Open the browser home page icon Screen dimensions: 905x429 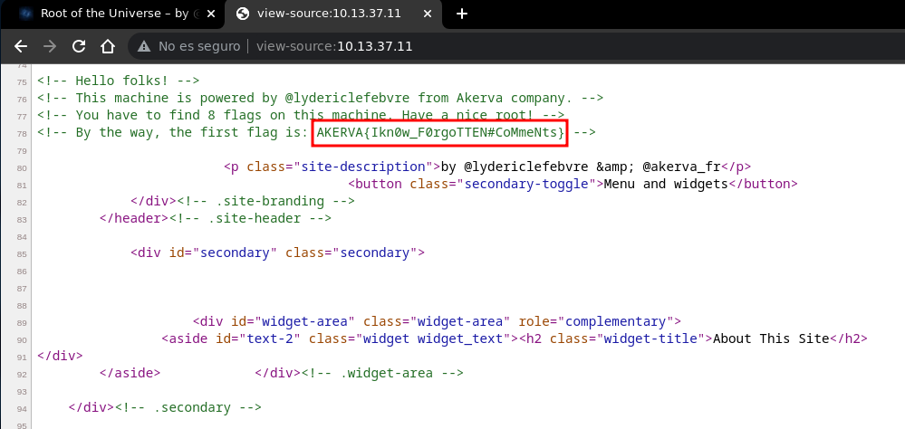click(x=108, y=46)
